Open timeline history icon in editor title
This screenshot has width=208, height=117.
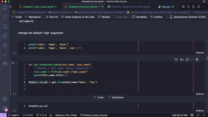click(x=188, y=6)
